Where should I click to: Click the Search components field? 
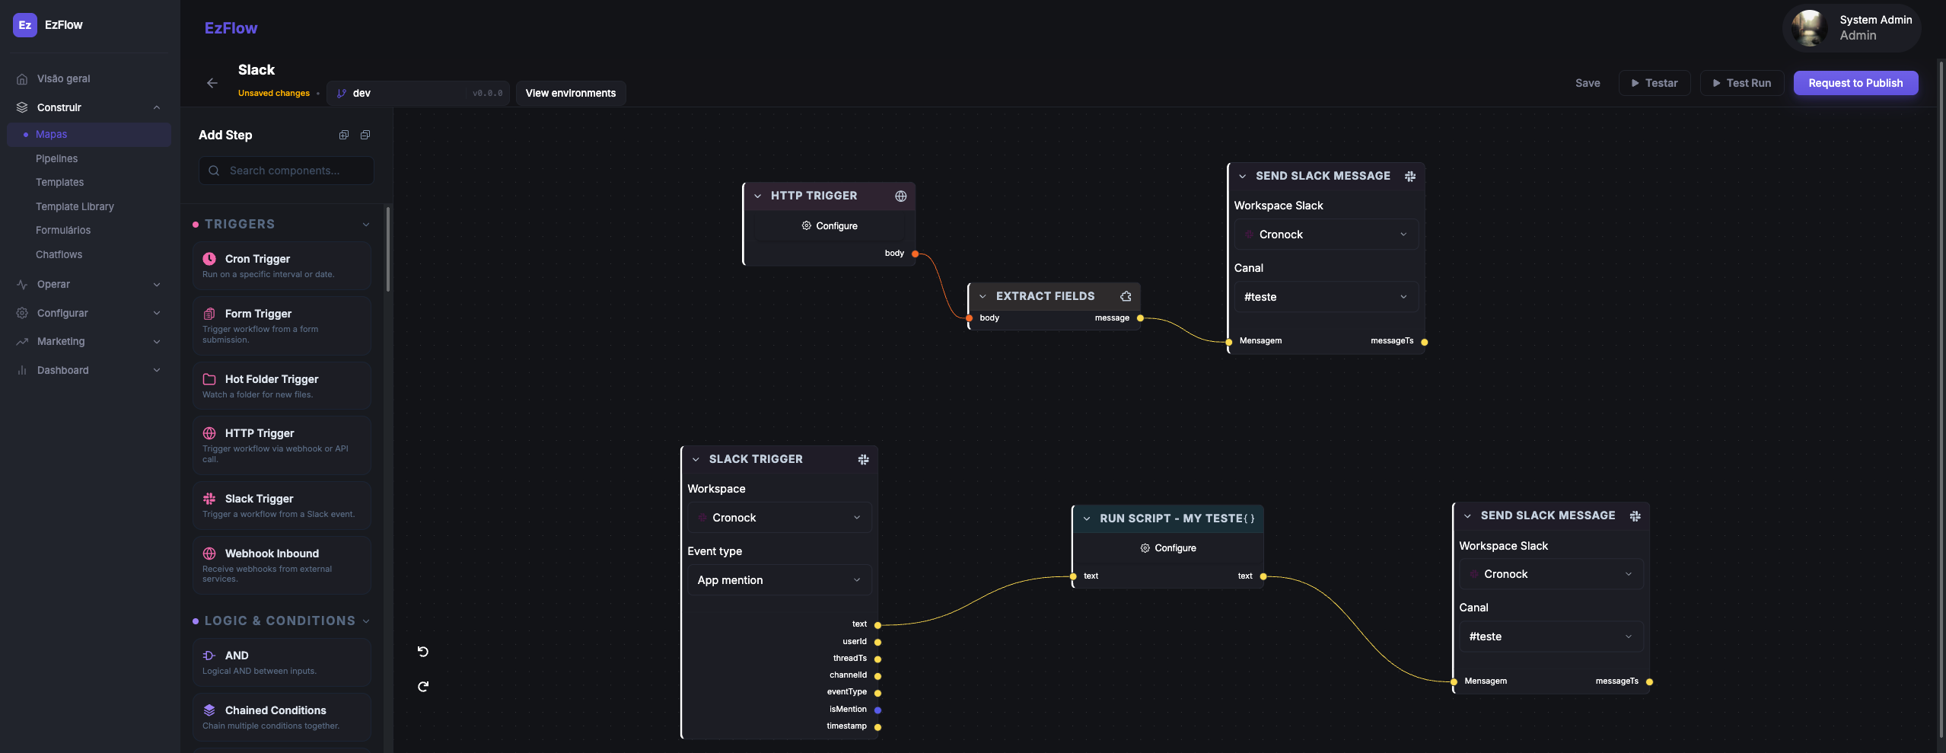pos(286,171)
